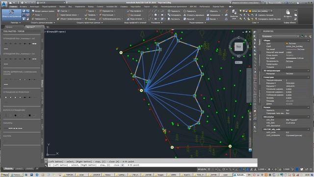Toggle freeze sun icon in layer dropdown

tap(244, 11)
